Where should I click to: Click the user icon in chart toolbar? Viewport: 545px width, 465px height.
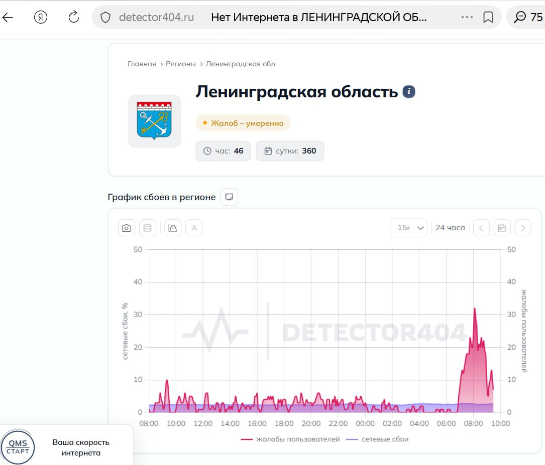coord(194,228)
